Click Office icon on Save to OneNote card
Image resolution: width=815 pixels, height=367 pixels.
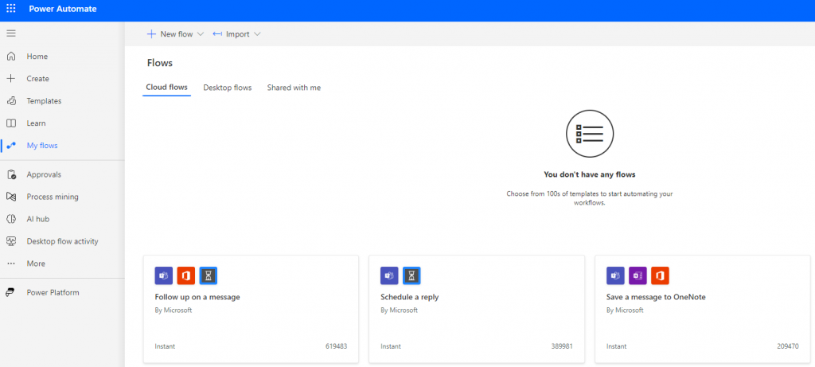[660, 275]
